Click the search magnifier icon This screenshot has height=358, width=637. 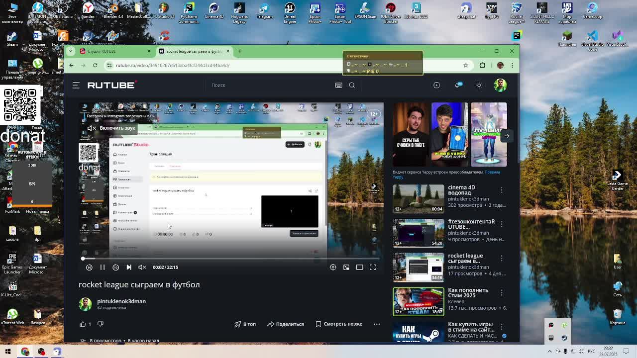click(352, 85)
